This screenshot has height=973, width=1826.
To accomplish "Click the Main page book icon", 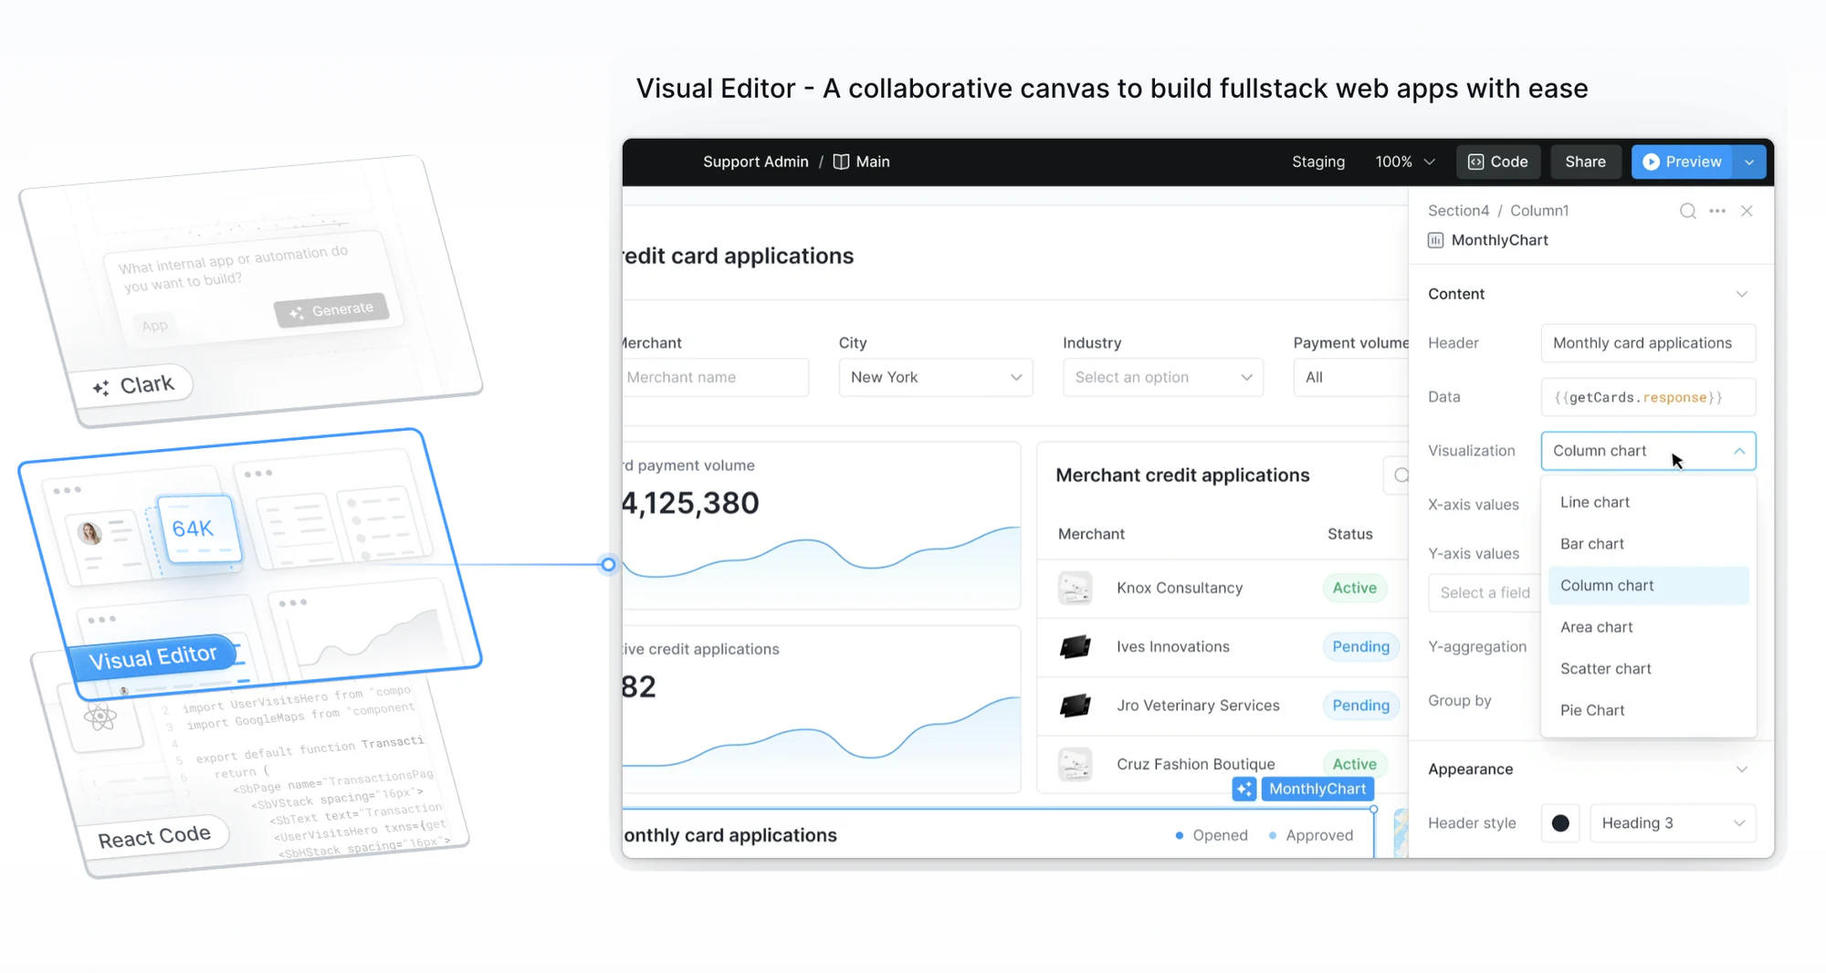I will click(x=841, y=162).
